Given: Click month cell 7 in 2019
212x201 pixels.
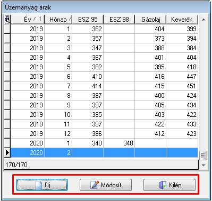Looking at the screenshot, I should click(58, 86).
